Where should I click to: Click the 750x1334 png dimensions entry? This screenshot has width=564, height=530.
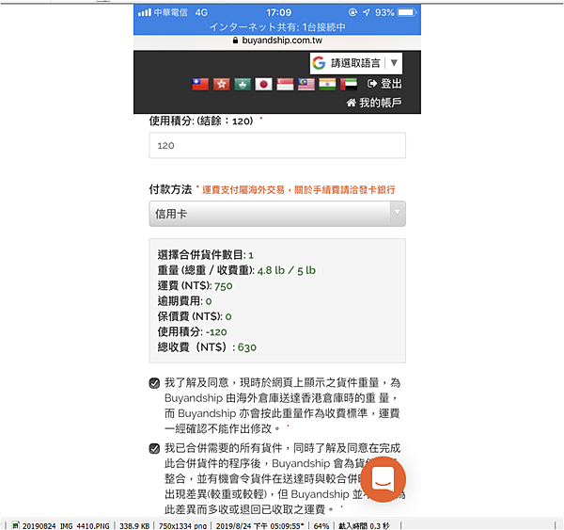tap(182, 525)
